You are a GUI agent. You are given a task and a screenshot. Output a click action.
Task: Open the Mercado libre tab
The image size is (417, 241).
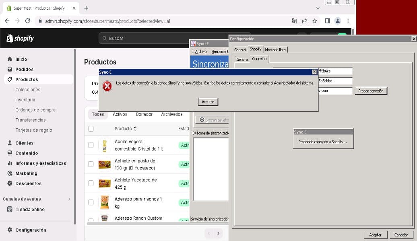[275, 49]
